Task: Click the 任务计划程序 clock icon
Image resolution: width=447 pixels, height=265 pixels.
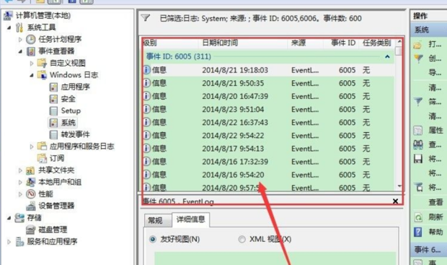Action: click(31, 39)
